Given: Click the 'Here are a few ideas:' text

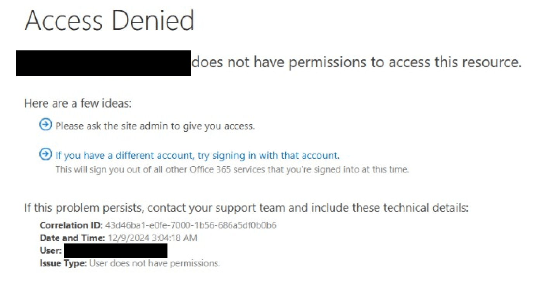Looking at the screenshot, I should point(78,104).
